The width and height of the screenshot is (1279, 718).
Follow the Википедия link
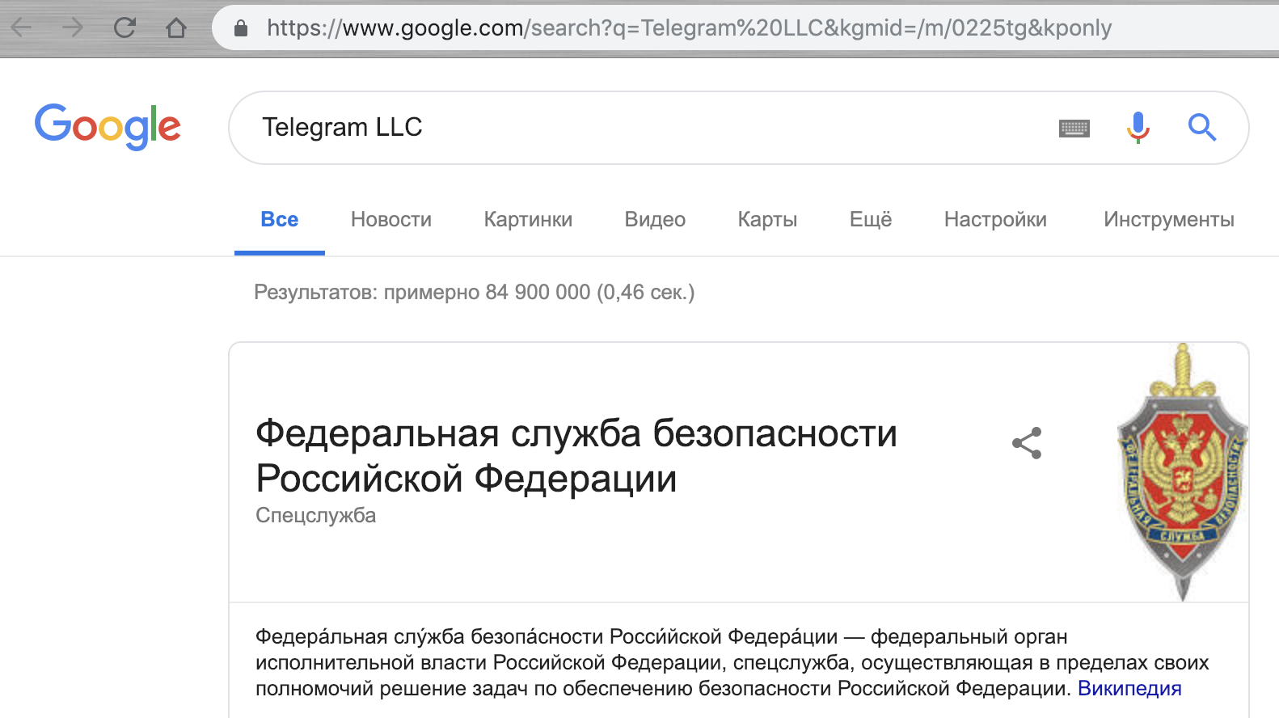point(1129,689)
